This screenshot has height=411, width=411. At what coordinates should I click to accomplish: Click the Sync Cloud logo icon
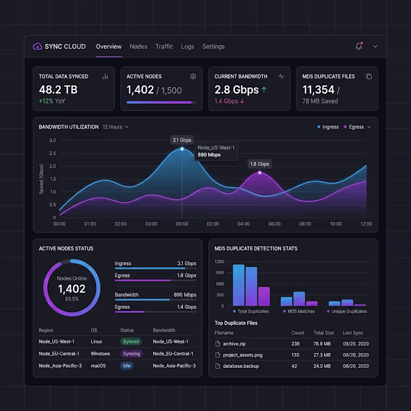pos(38,46)
